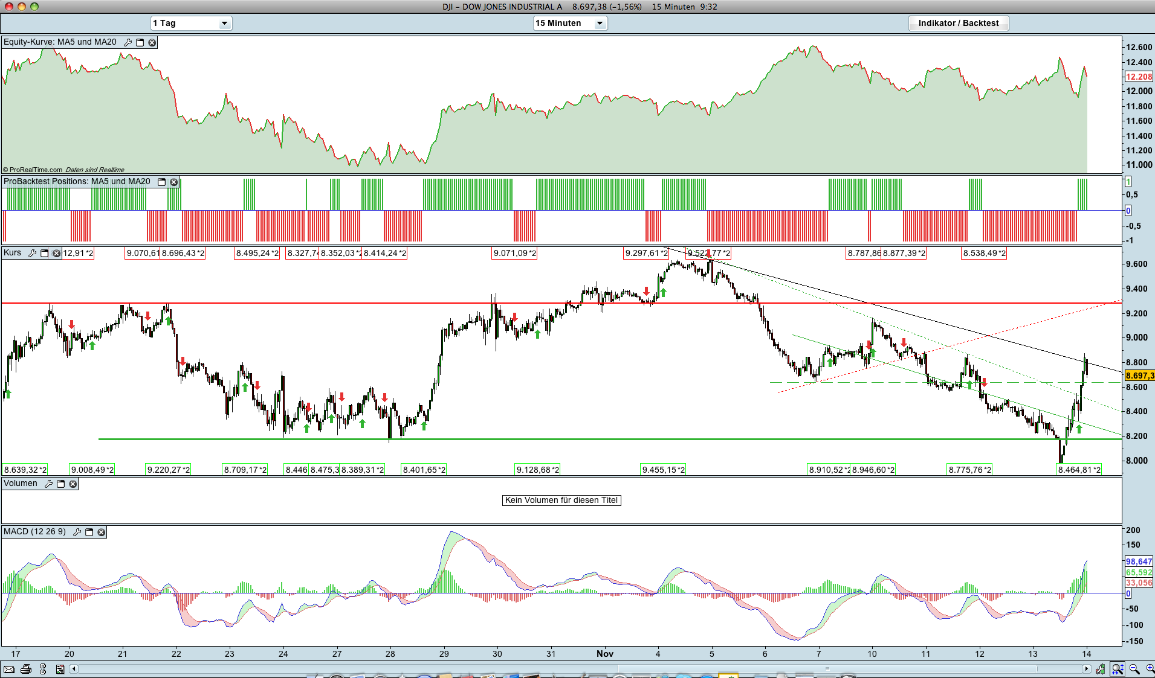Open settings wrench for Volumen panel
Screen dimensions: 1155x678
pyautogui.click(x=48, y=484)
